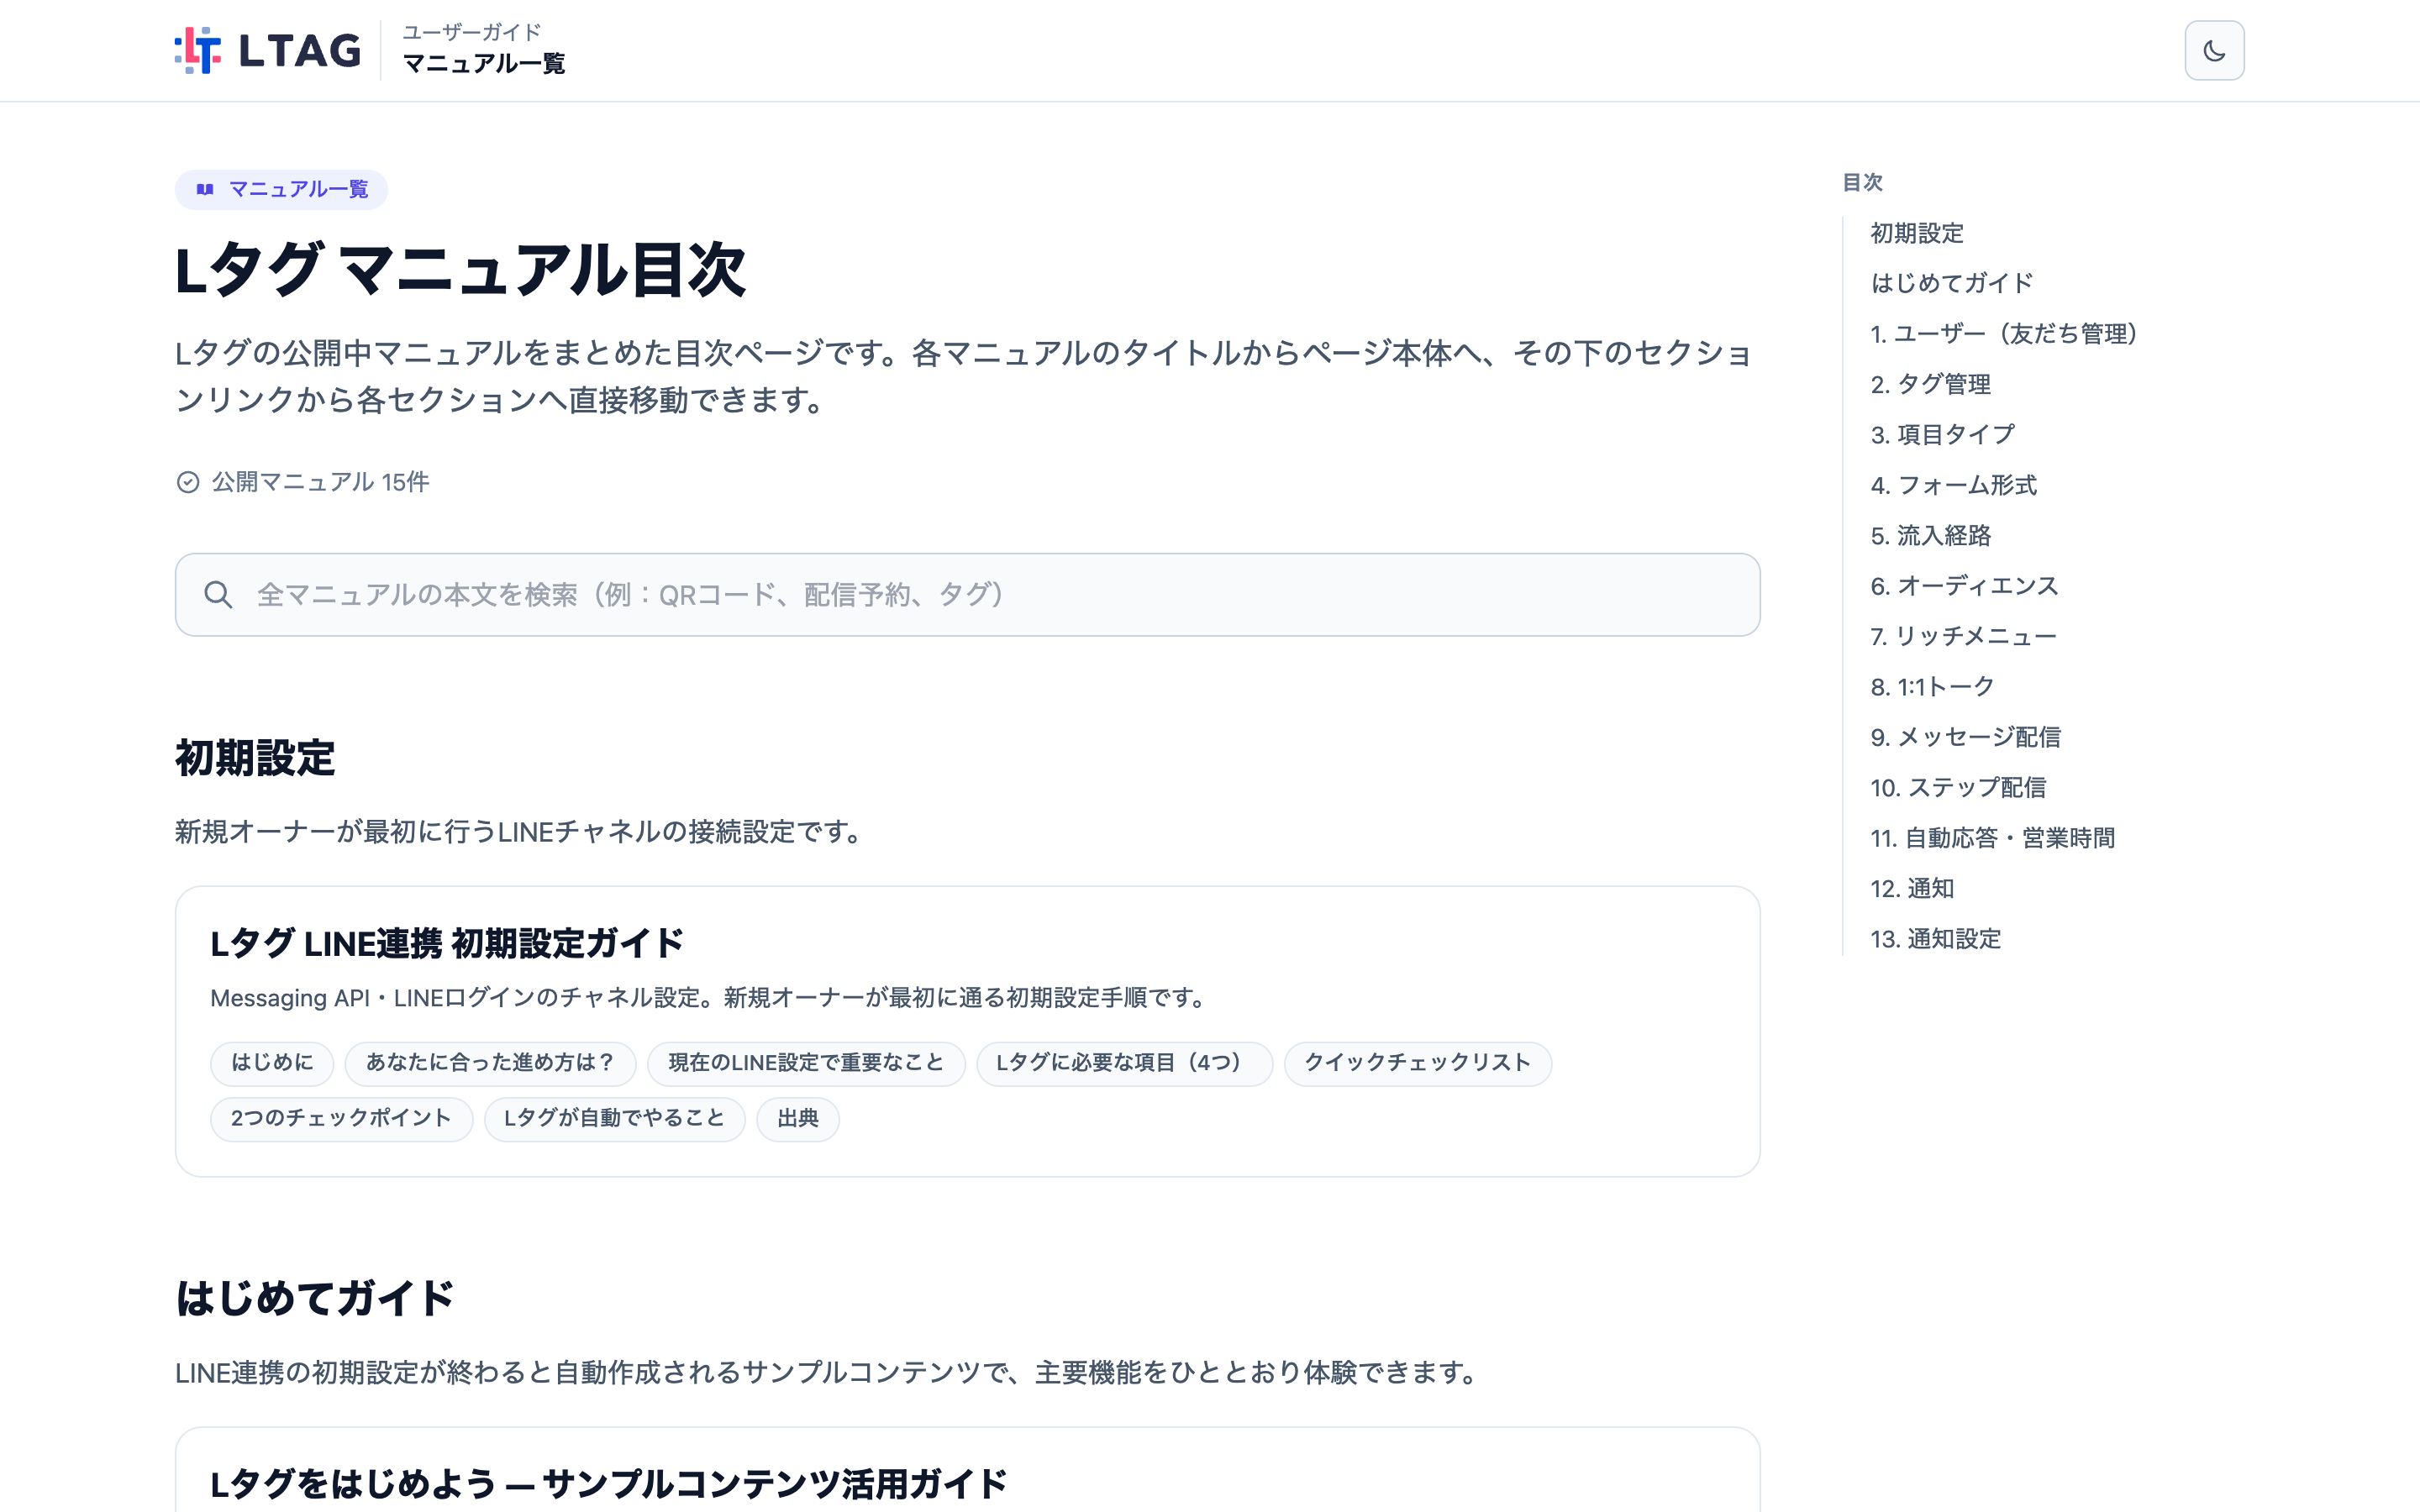Screen dimensions: 2420x1512
Task: Jump to the はじめに section chip
Action: pos(272,1063)
